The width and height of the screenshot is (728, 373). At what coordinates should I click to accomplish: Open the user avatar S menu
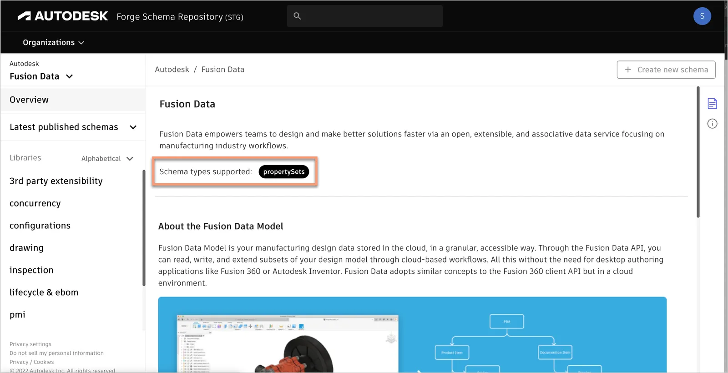point(702,16)
